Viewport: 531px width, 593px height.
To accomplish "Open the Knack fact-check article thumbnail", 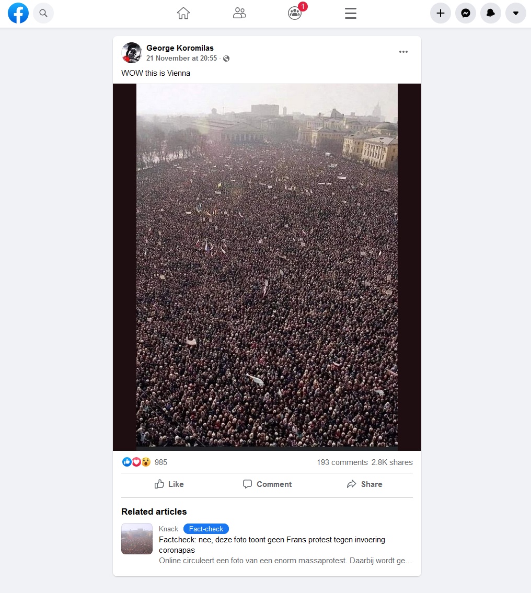I will [137, 539].
